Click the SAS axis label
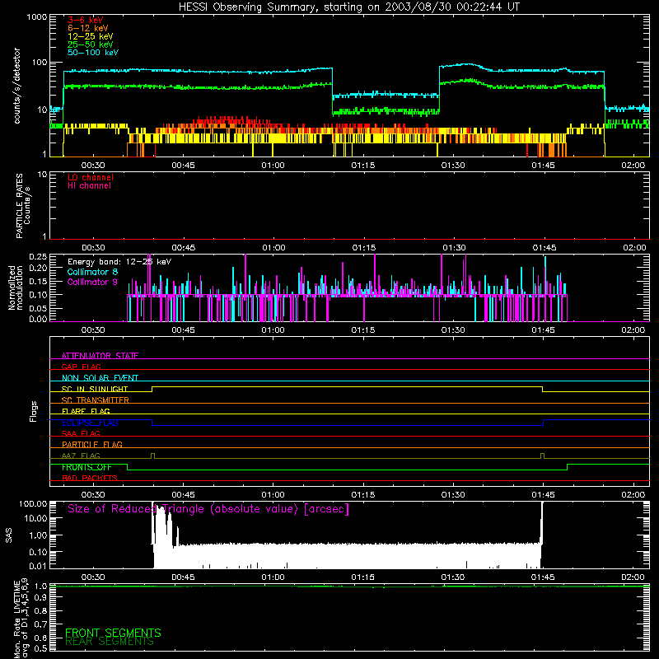659x659 pixels. 9,535
